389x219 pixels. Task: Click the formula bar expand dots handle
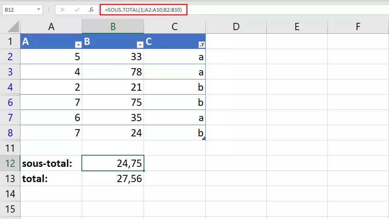point(49,10)
